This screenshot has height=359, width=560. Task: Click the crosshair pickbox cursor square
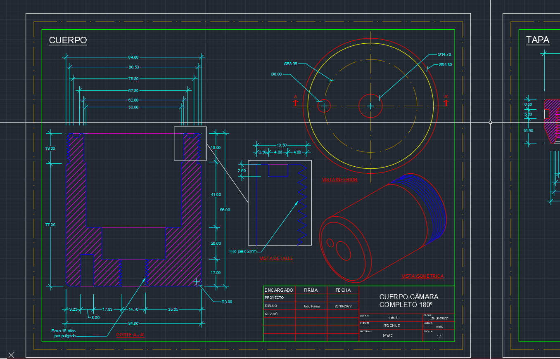(x=490, y=122)
